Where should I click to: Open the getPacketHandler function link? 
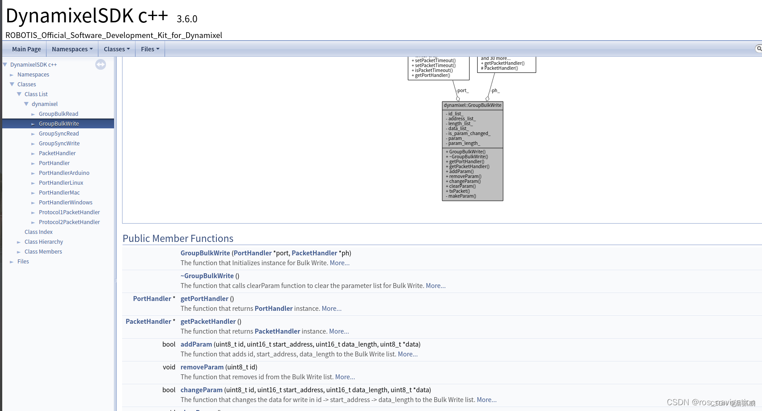point(208,322)
